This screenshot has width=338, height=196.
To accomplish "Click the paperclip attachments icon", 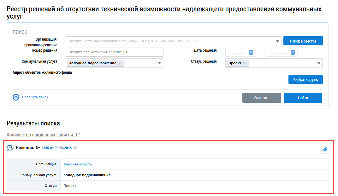I will [325, 149].
